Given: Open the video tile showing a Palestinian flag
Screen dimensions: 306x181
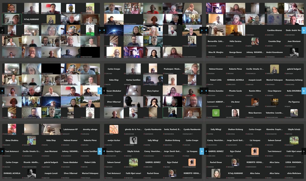Looking at the screenshot, I should [255, 19].
